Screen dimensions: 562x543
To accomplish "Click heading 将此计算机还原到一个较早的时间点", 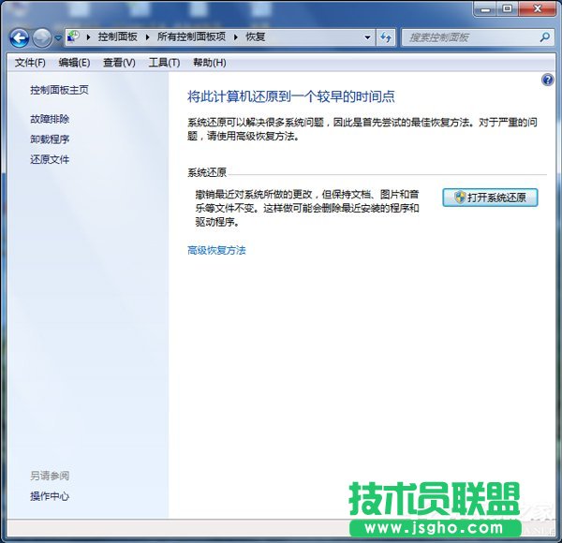I will click(x=290, y=96).
